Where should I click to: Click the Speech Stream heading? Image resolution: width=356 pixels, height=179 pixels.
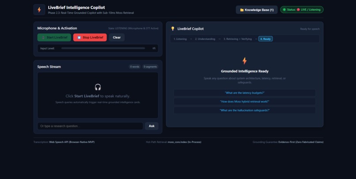[49, 67]
